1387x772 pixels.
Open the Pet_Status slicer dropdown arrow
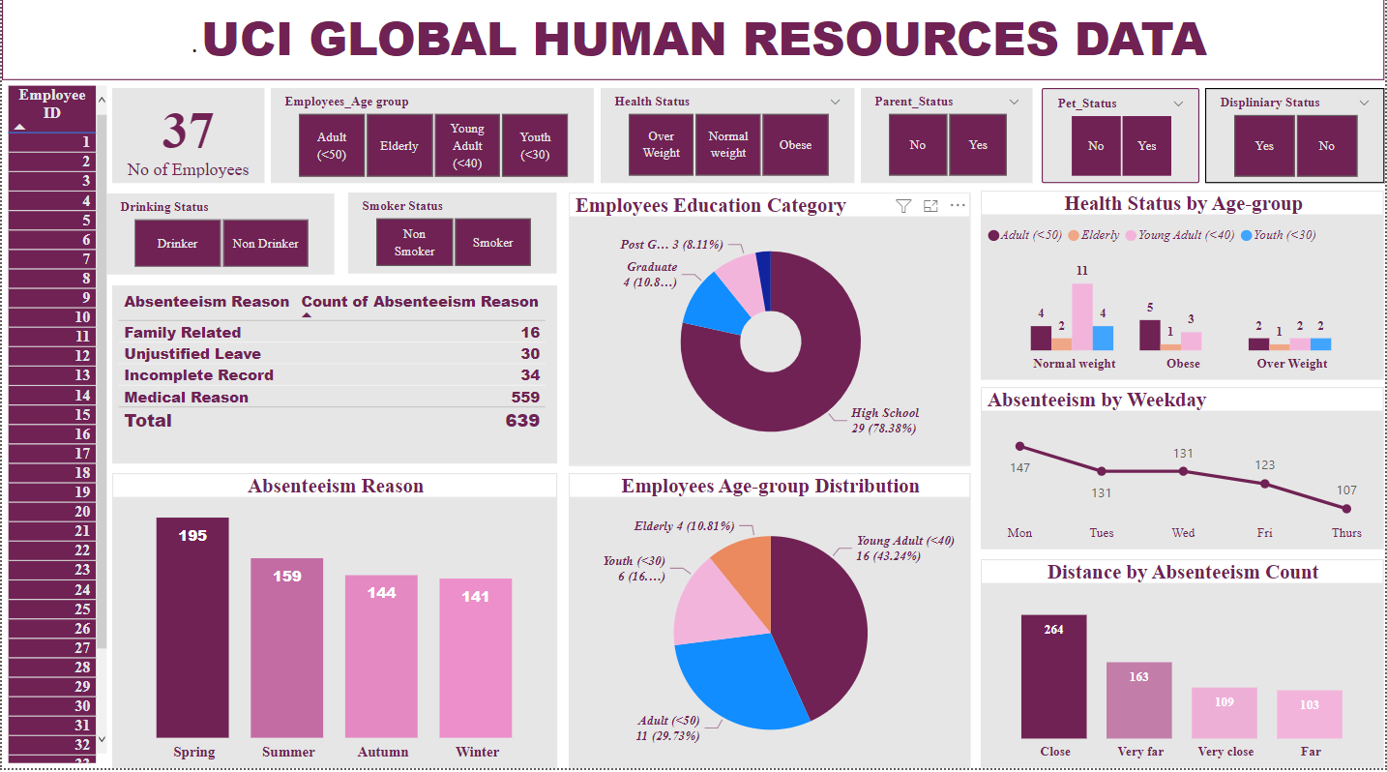1178,104
